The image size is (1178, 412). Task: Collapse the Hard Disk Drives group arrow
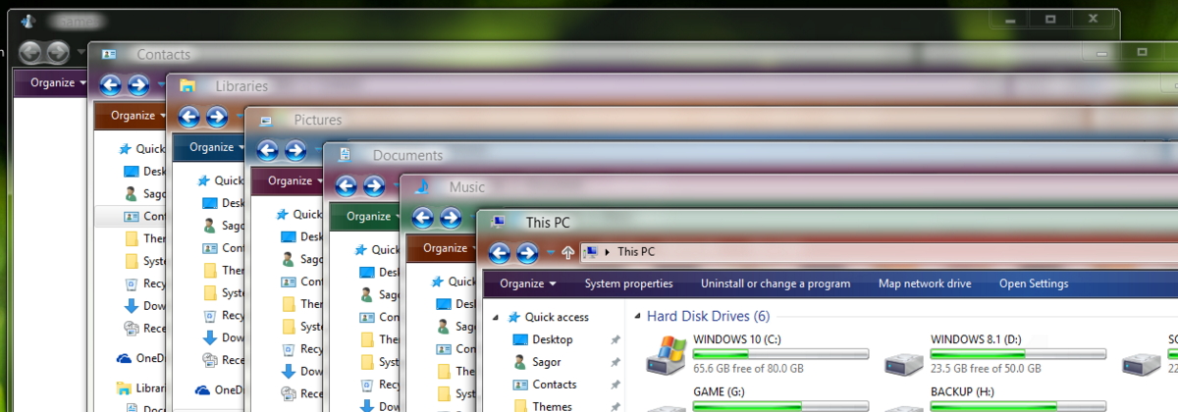638,317
